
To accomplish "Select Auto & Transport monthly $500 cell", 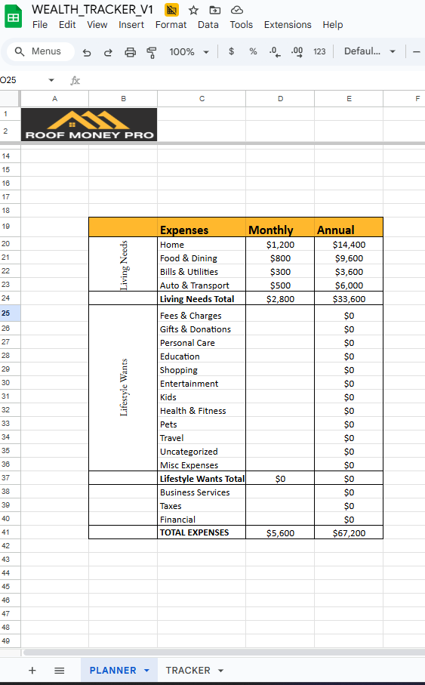I will pyautogui.click(x=280, y=285).
